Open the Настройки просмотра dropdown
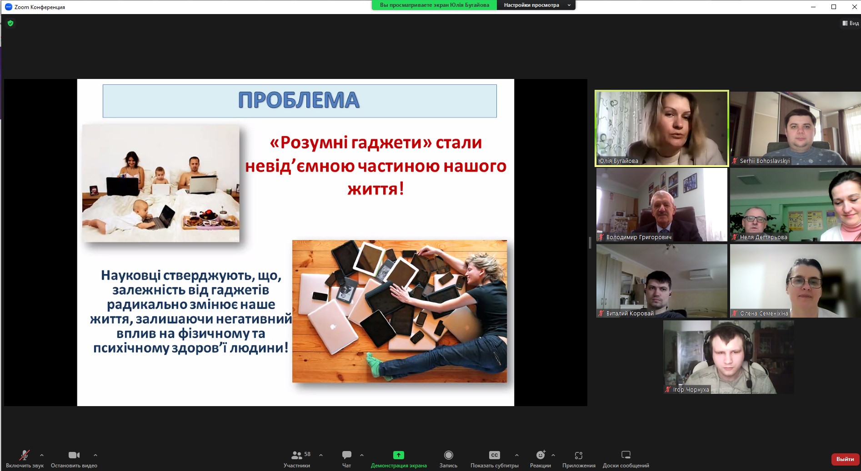 536,5
